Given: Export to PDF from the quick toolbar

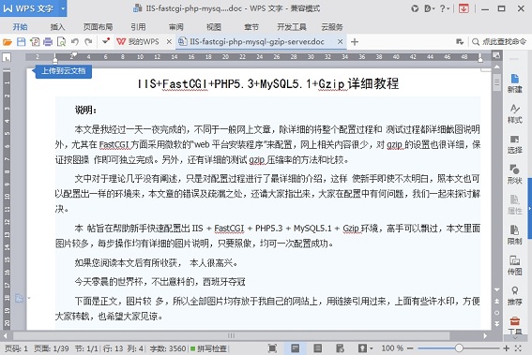Looking at the screenshot, I should [35, 42].
